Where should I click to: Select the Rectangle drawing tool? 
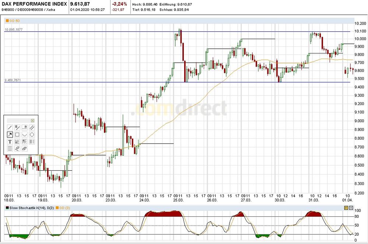pyautogui.click(x=17, y=135)
